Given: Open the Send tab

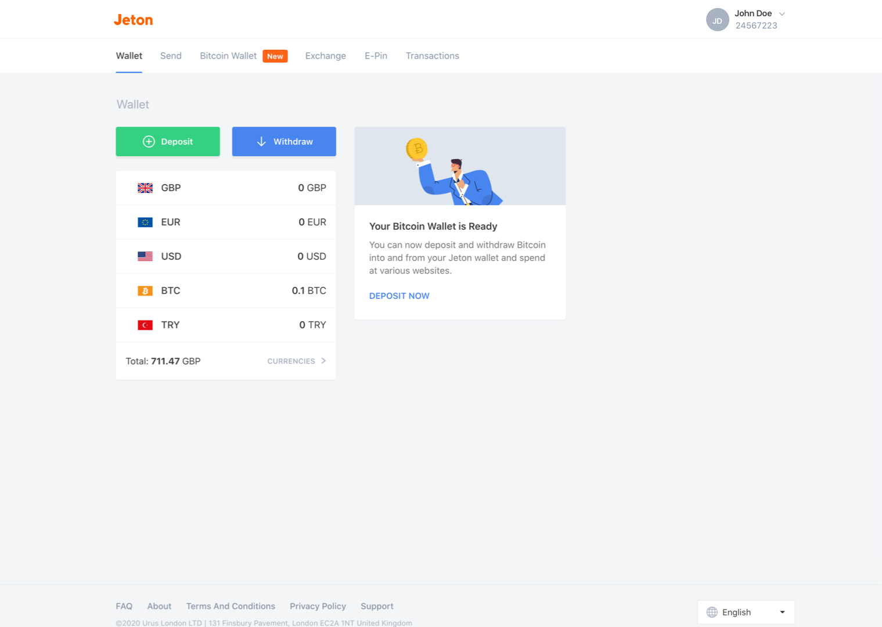Looking at the screenshot, I should (x=171, y=56).
